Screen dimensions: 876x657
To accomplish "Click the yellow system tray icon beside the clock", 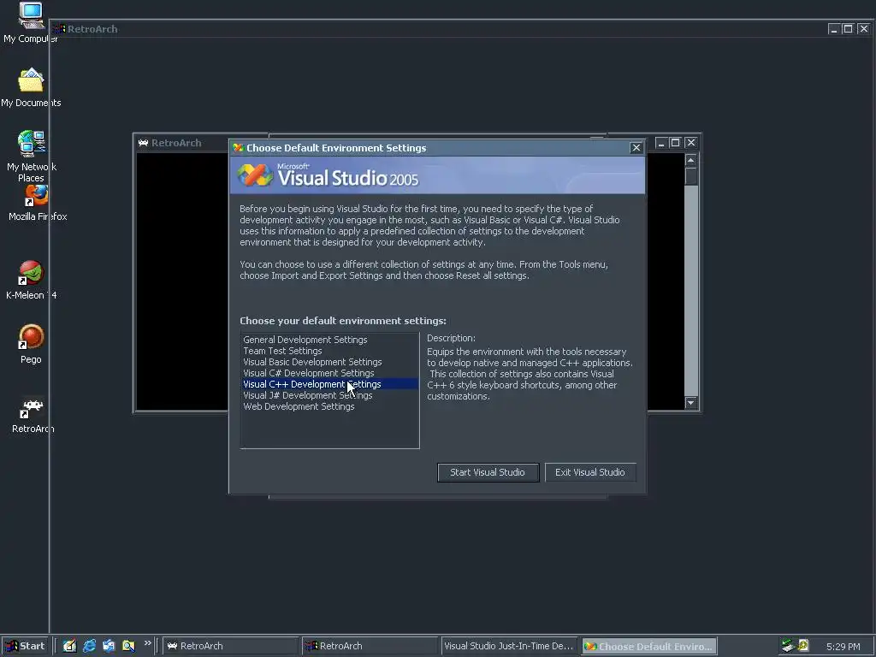I will (x=803, y=645).
